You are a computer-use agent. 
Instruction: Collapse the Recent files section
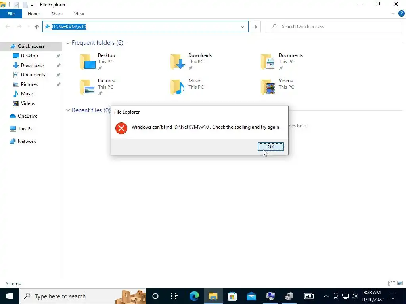pyautogui.click(x=68, y=110)
